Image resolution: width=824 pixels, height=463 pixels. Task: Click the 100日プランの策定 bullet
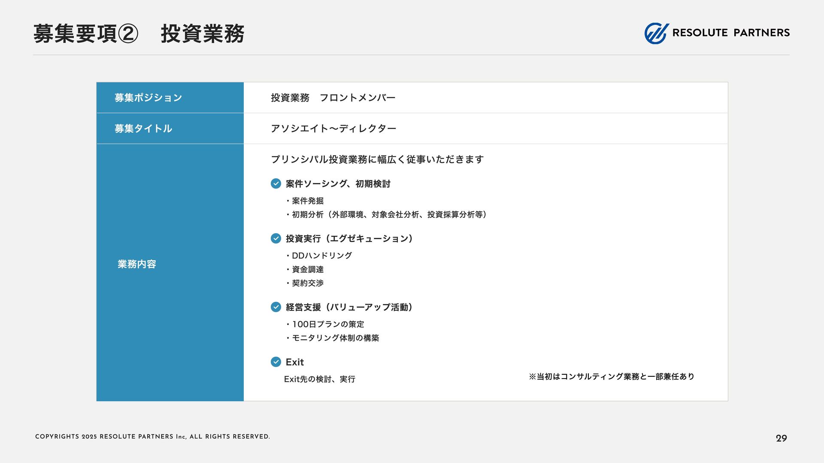coord(328,324)
